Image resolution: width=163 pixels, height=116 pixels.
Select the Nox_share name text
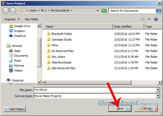(58, 57)
